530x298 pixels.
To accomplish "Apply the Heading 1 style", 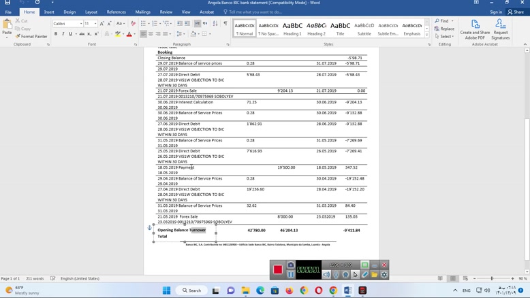I will coord(292,29).
